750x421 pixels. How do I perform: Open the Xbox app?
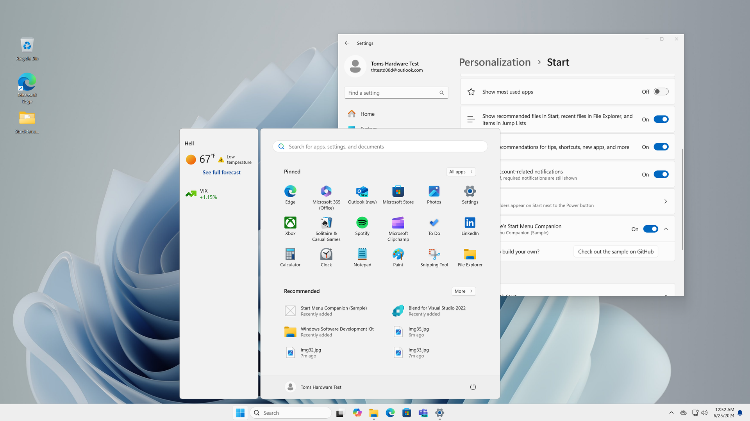tap(290, 226)
